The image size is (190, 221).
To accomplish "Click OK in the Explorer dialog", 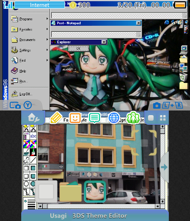I will point(78,49).
